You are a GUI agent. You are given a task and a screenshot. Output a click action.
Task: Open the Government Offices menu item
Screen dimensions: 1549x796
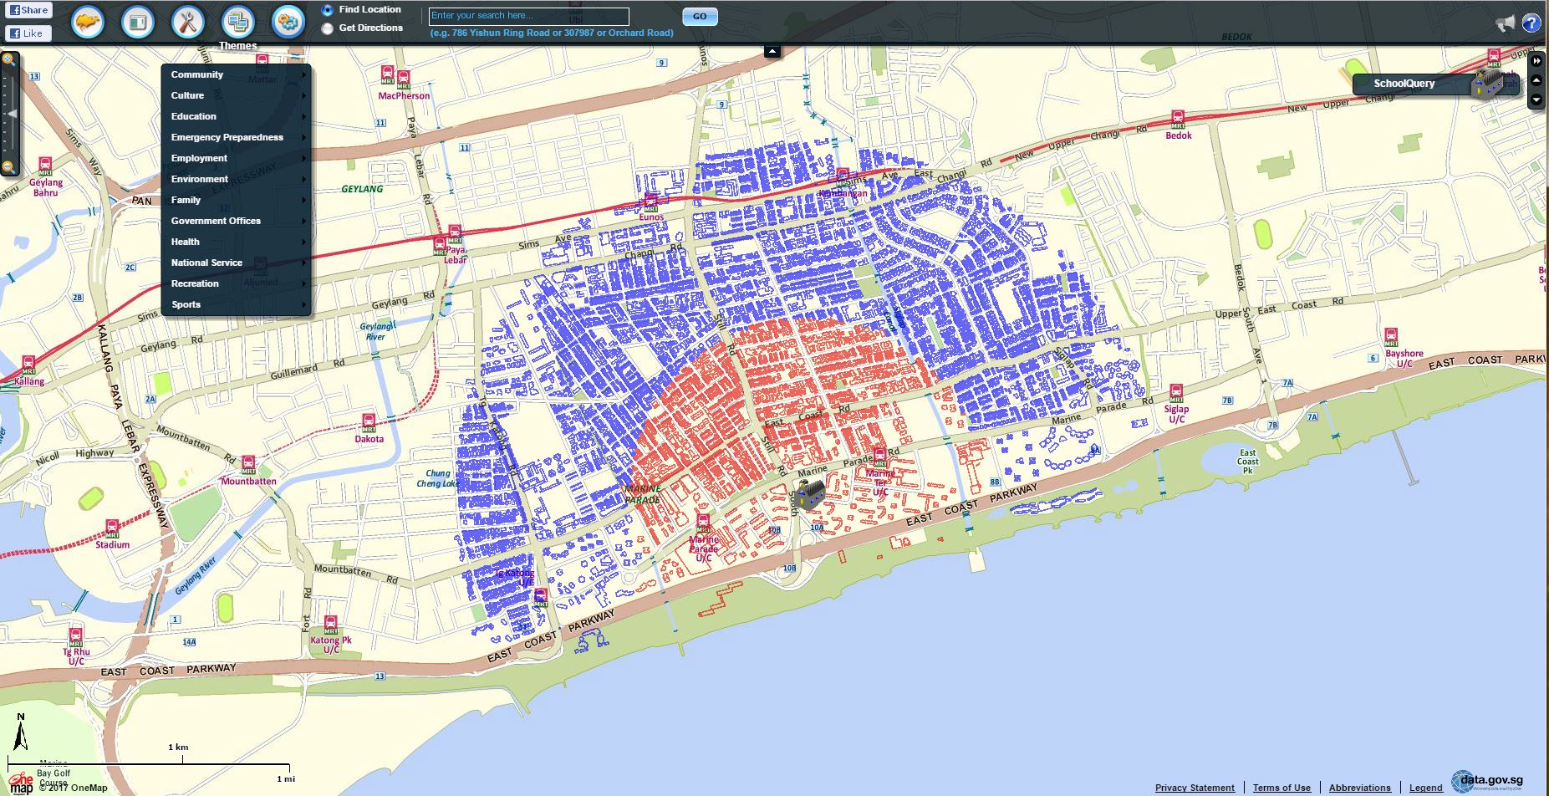click(x=237, y=221)
